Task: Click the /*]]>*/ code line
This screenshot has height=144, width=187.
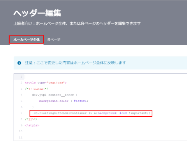Action: (31, 119)
